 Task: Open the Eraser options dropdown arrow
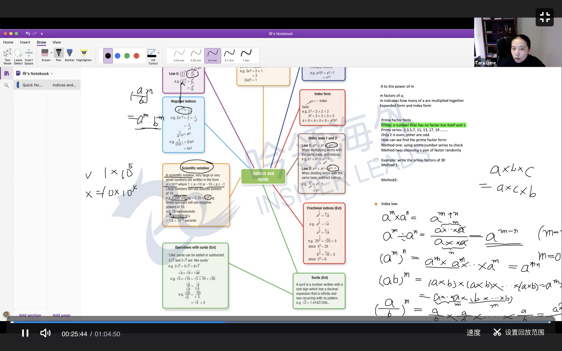[51, 53]
